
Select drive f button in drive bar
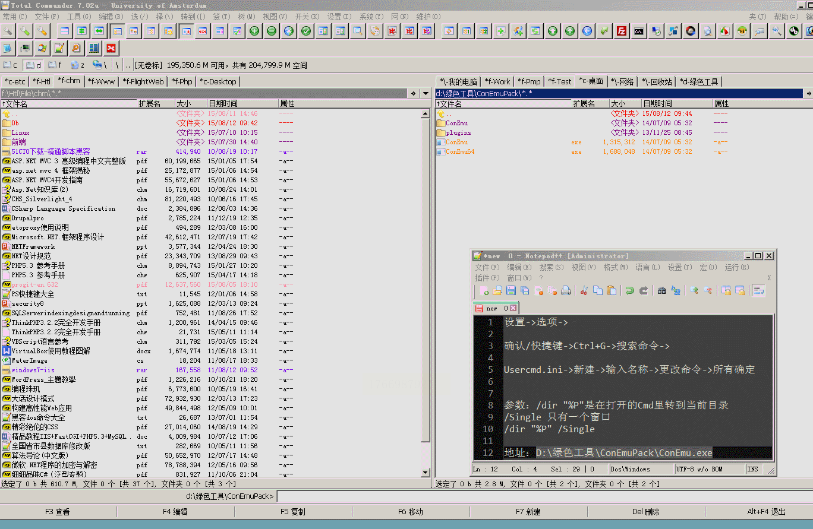55,65
